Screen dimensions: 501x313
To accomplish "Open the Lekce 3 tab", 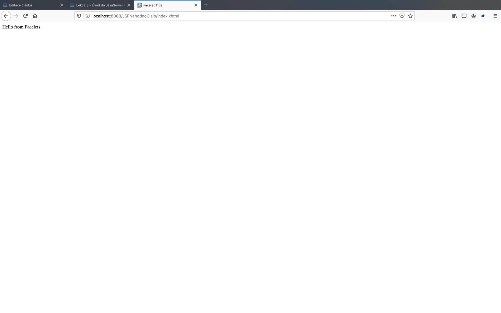I will (x=100, y=5).
